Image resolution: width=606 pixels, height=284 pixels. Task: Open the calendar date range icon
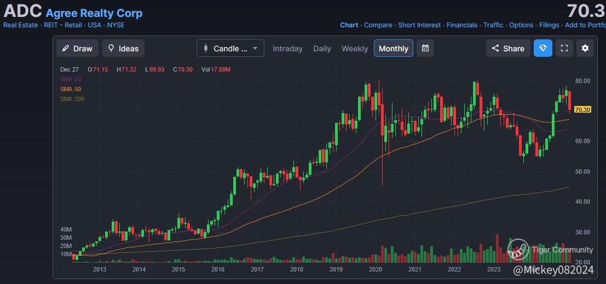click(425, 48)
